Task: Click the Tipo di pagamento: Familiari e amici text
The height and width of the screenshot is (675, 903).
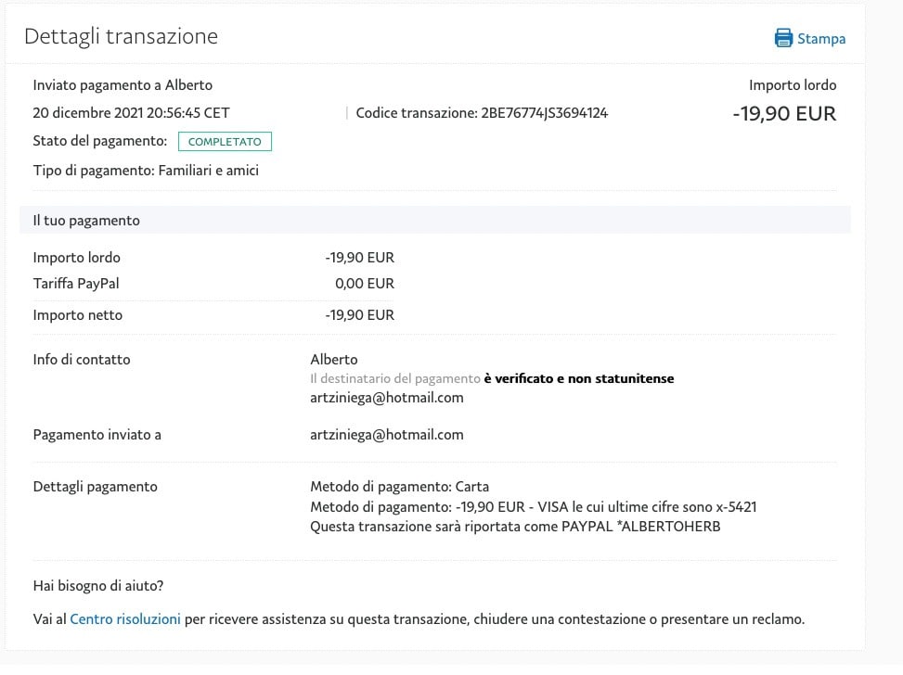Action: tap(146, 171)
